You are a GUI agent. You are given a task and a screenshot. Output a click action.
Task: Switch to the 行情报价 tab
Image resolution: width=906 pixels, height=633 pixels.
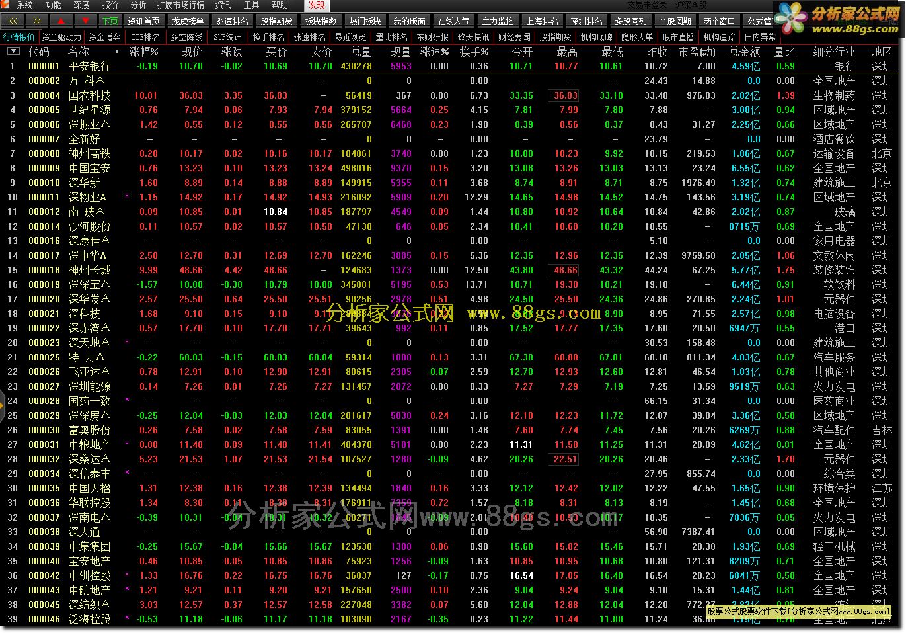19,37
